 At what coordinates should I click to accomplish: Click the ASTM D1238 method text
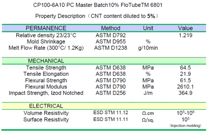111,48
